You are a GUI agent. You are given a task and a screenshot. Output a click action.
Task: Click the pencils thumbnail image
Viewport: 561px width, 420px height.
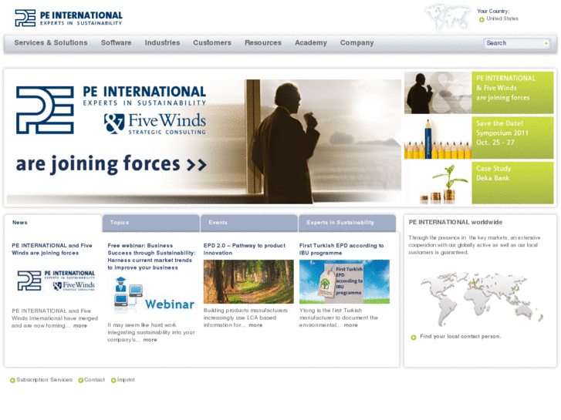click(x=438, y=138)
